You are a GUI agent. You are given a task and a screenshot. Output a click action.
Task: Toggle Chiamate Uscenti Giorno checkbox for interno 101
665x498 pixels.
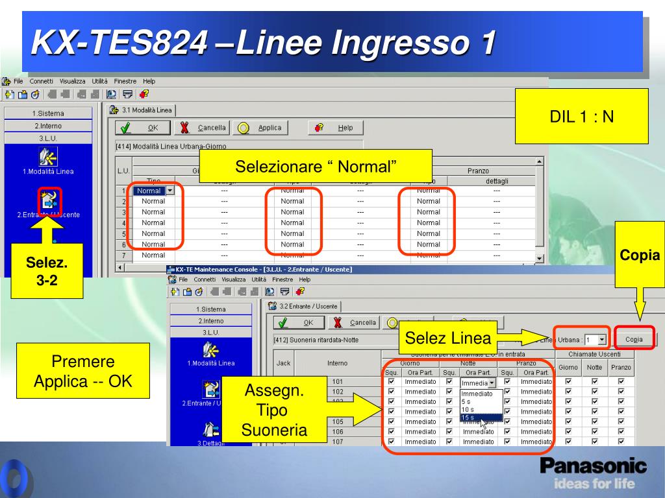tap(568, 381)
